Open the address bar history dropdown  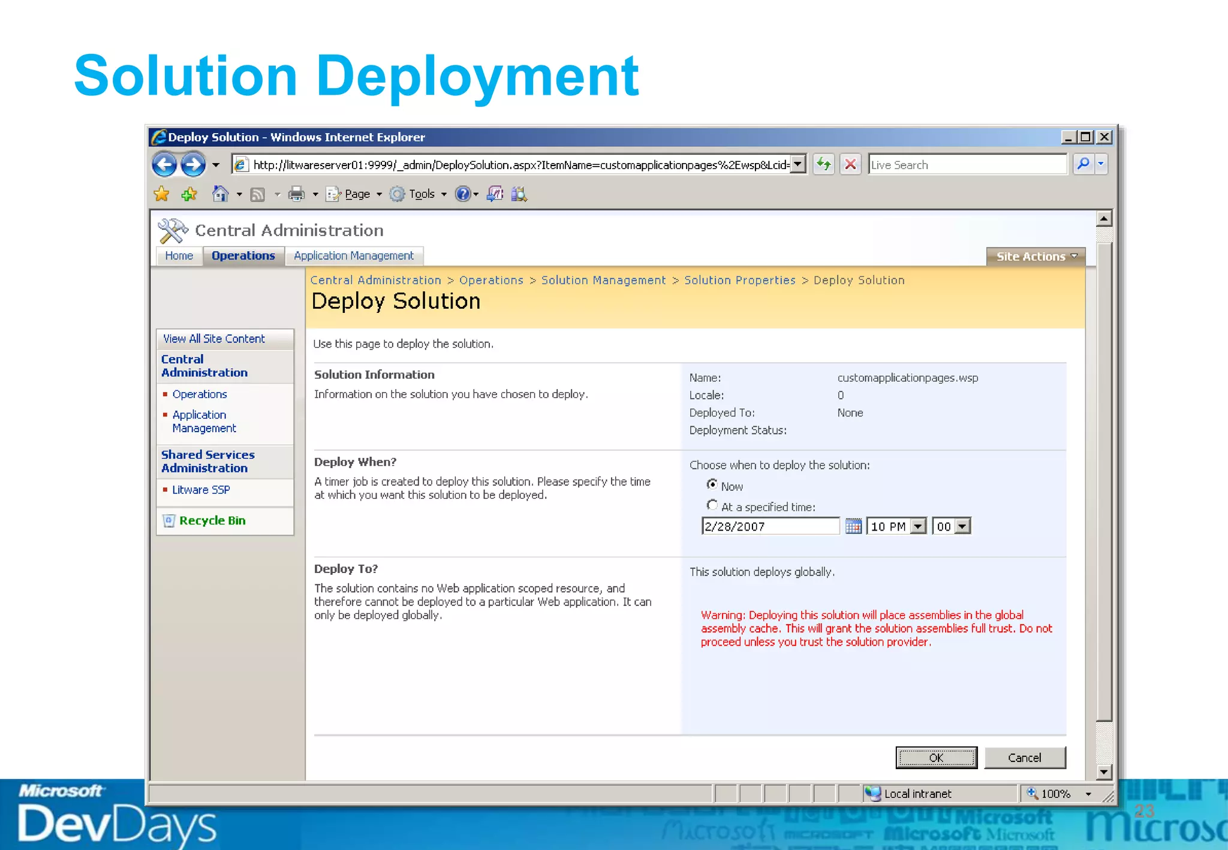797,164
